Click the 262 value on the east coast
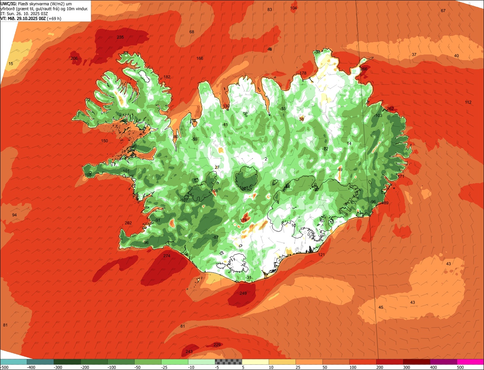This screenshot has height=370, width=484. click(x=390, y=109)
